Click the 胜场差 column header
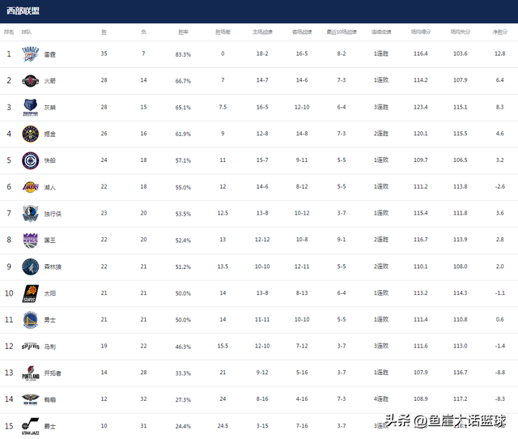Viewport: 518px width, 439px height. point(223,32)
